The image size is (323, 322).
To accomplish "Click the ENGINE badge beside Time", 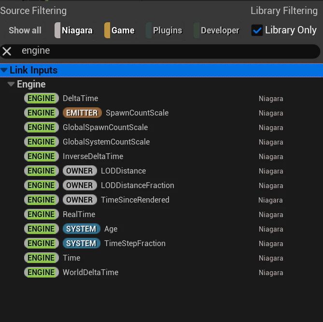I will [x=42, y=258].
